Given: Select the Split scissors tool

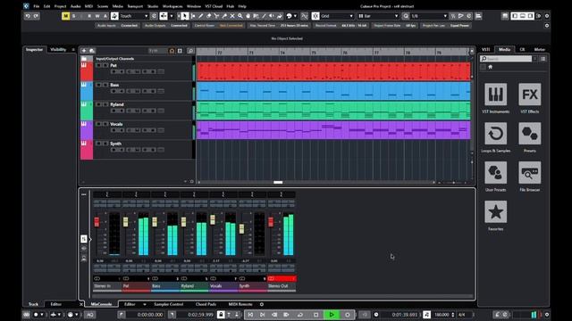Looking at the screenshot, I should 216,16.
